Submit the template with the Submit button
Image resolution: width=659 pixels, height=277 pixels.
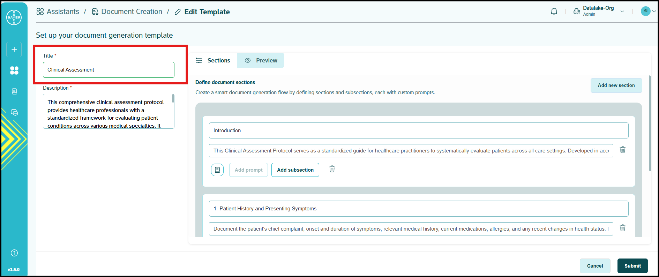click(632, 266)
